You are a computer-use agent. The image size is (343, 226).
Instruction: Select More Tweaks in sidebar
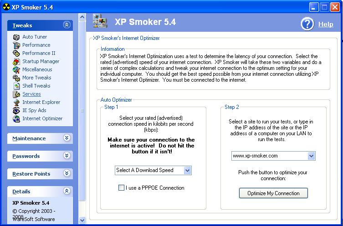click(37, 78)
